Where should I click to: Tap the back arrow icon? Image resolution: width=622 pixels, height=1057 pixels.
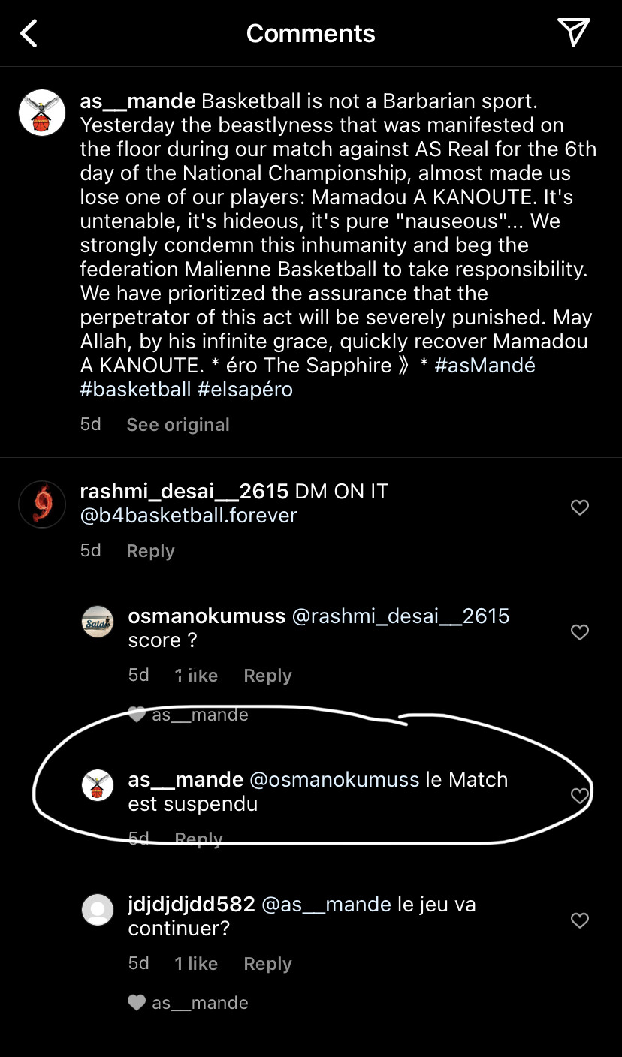(x=29, y=33)
